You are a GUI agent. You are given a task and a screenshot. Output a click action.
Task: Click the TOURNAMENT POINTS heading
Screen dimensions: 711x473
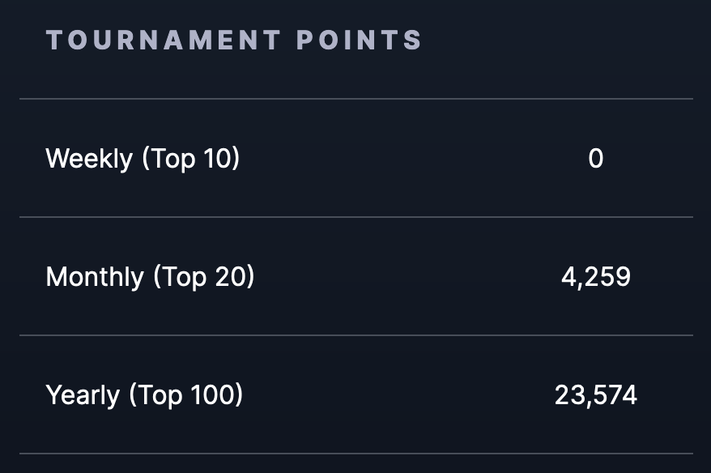coord(234,40)
